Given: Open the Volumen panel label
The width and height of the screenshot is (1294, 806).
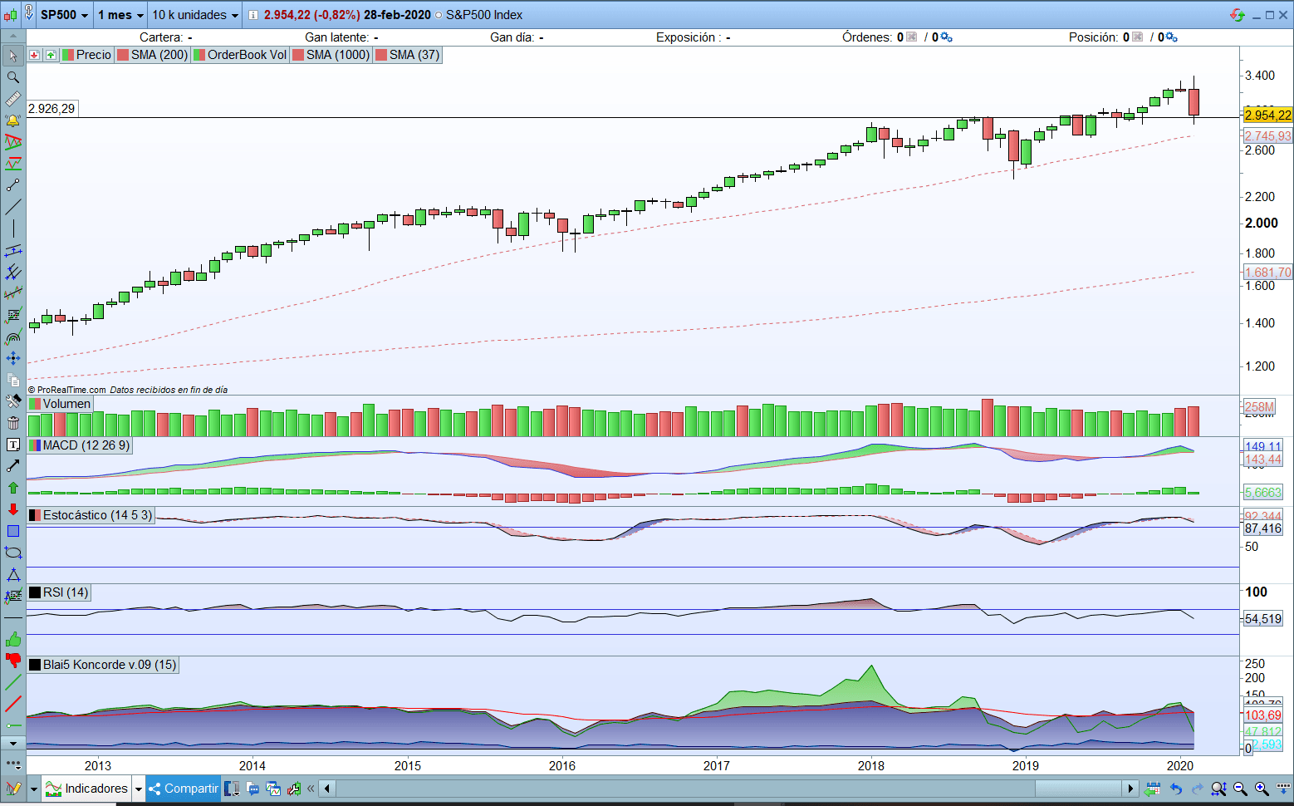Looking at the screenshot, I should pyautogui.click(x=60, y=404).
